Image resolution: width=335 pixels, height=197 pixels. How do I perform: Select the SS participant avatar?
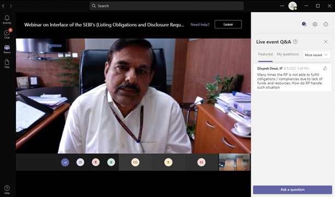coord(201,163)
